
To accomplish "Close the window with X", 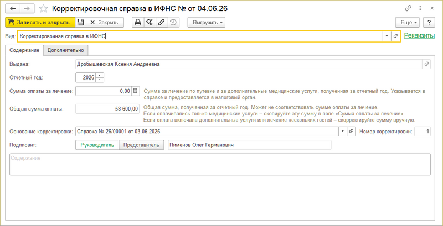I will (x=432, y=8).
